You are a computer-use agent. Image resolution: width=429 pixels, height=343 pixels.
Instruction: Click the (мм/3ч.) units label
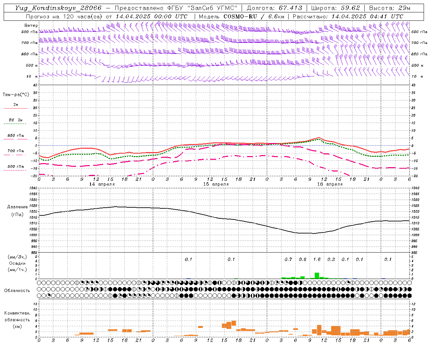[x=17, y=257]
